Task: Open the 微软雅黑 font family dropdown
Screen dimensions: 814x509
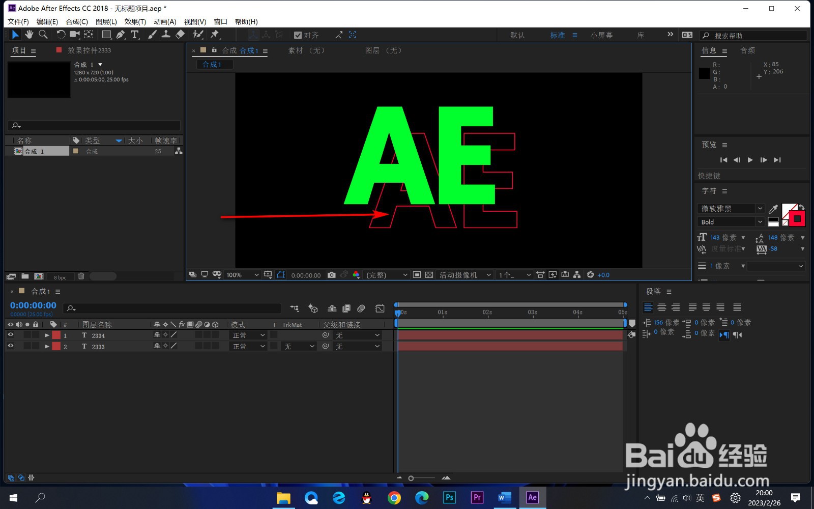Action: [731, 209]
